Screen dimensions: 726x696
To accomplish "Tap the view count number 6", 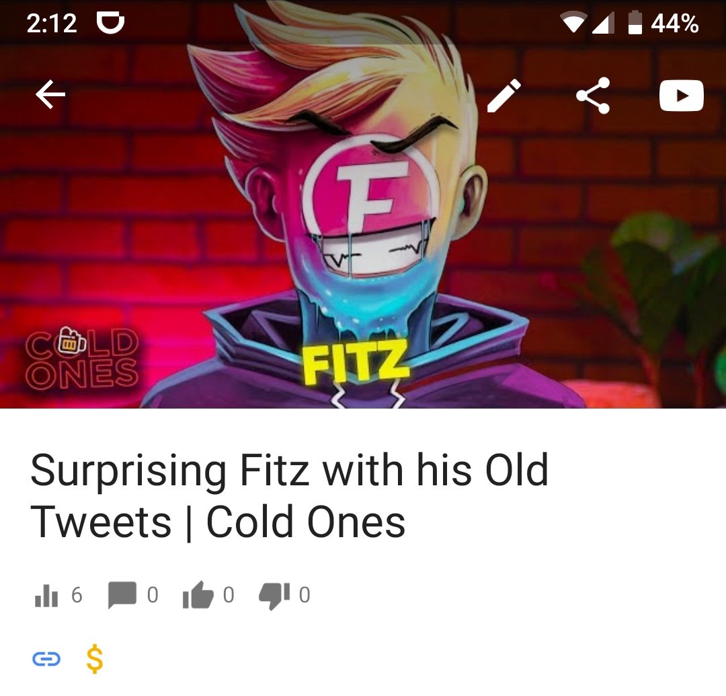I will (77, 595).
